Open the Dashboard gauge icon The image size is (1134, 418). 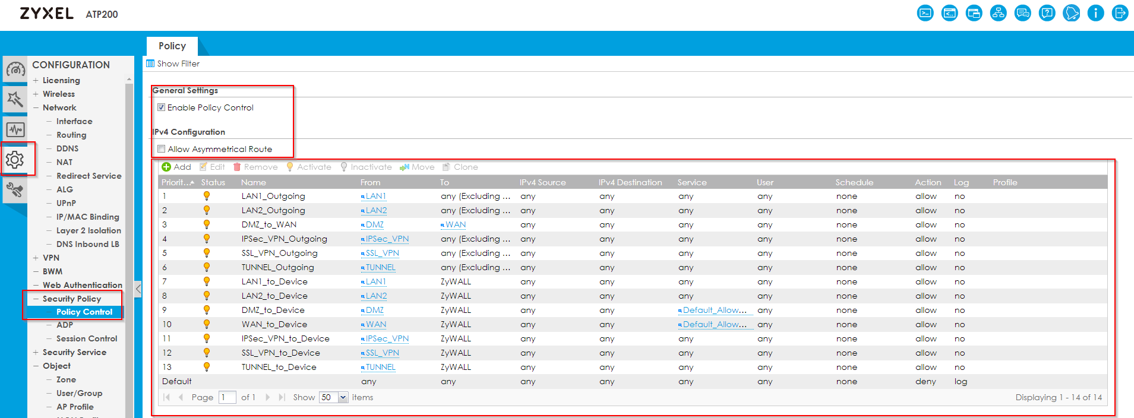click(x=15, y=70)
